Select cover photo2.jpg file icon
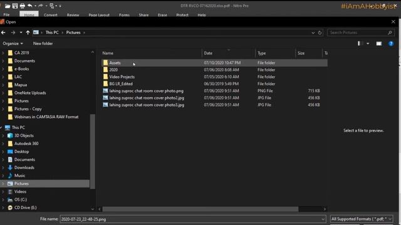This screenshot has width=401, height=225. click(105, 97)
